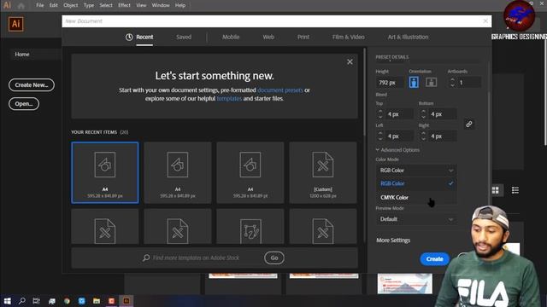Close the New Document dialog

pos(485,20)
